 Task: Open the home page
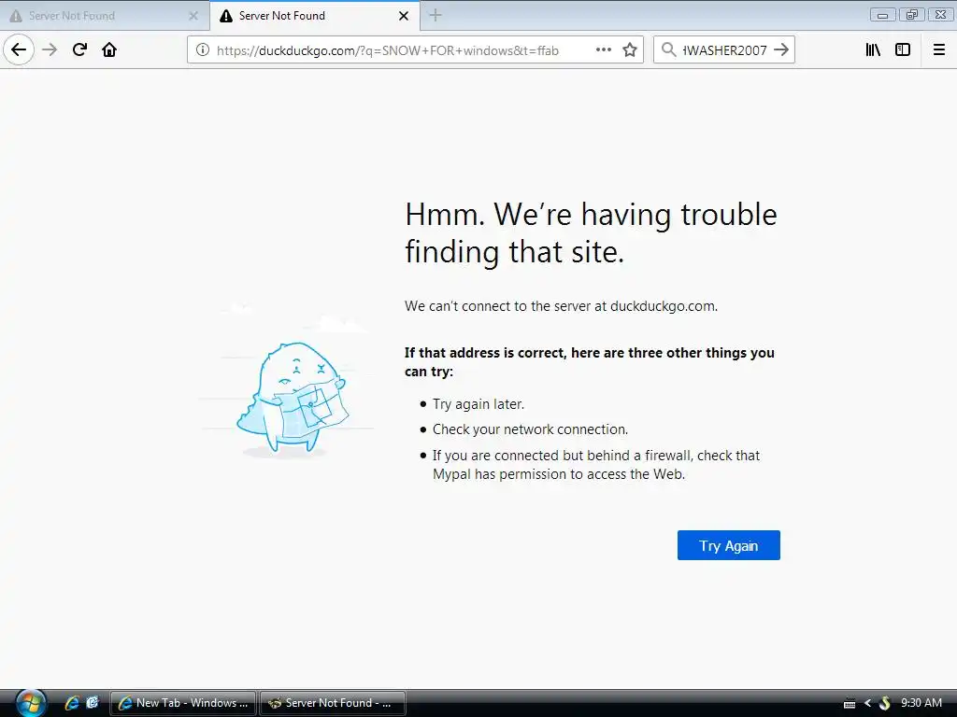[109, 50]
